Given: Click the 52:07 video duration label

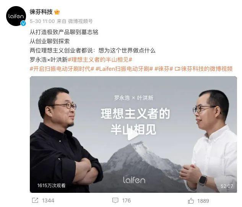Looking at the screenshot, I should coord(227,186).
